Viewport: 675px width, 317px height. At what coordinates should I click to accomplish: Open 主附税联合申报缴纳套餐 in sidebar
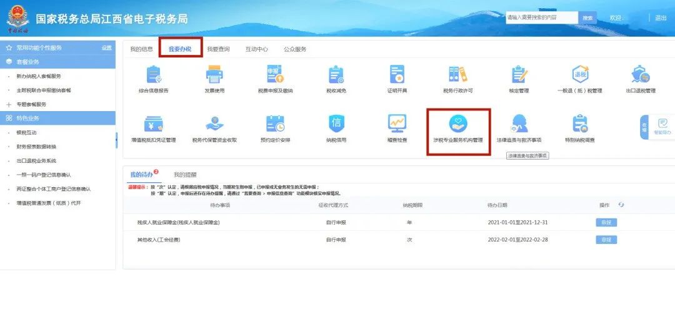(x=44, y=90)
